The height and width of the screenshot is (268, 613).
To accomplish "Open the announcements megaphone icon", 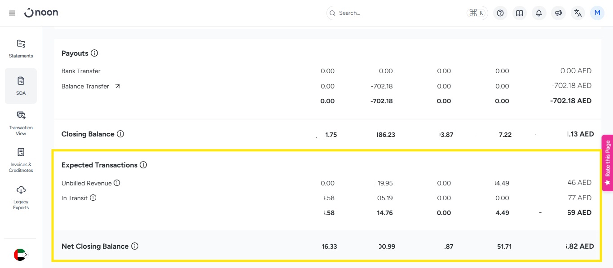I will 558,13.
